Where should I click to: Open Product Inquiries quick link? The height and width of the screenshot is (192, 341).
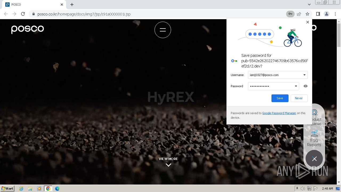(x=314, y=118)
